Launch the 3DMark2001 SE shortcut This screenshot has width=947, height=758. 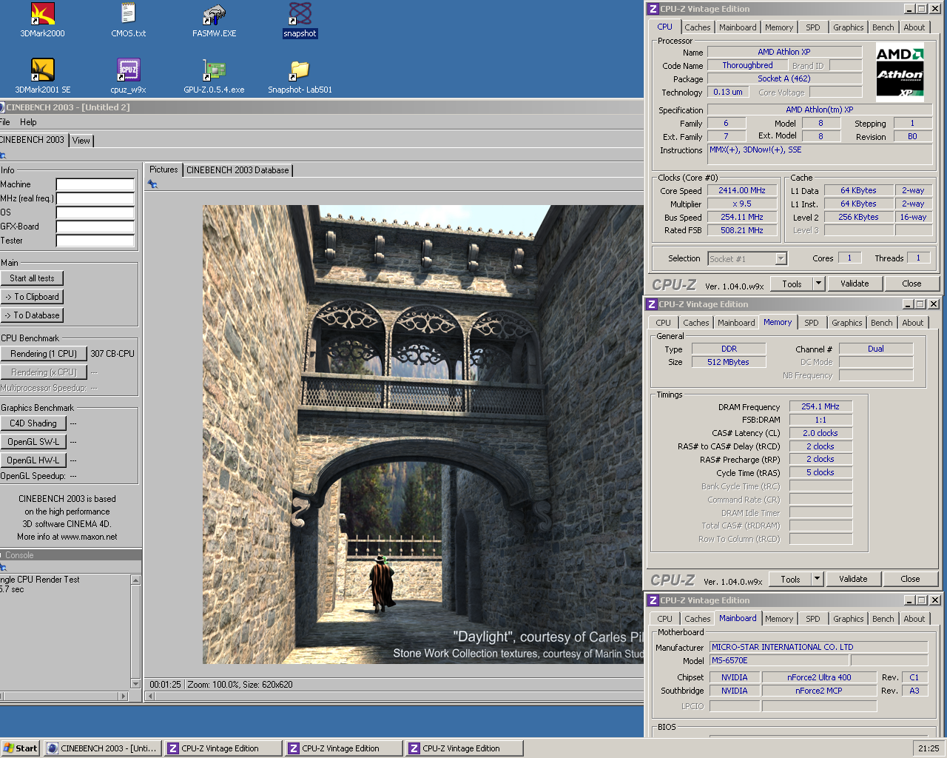coord(42,76)
